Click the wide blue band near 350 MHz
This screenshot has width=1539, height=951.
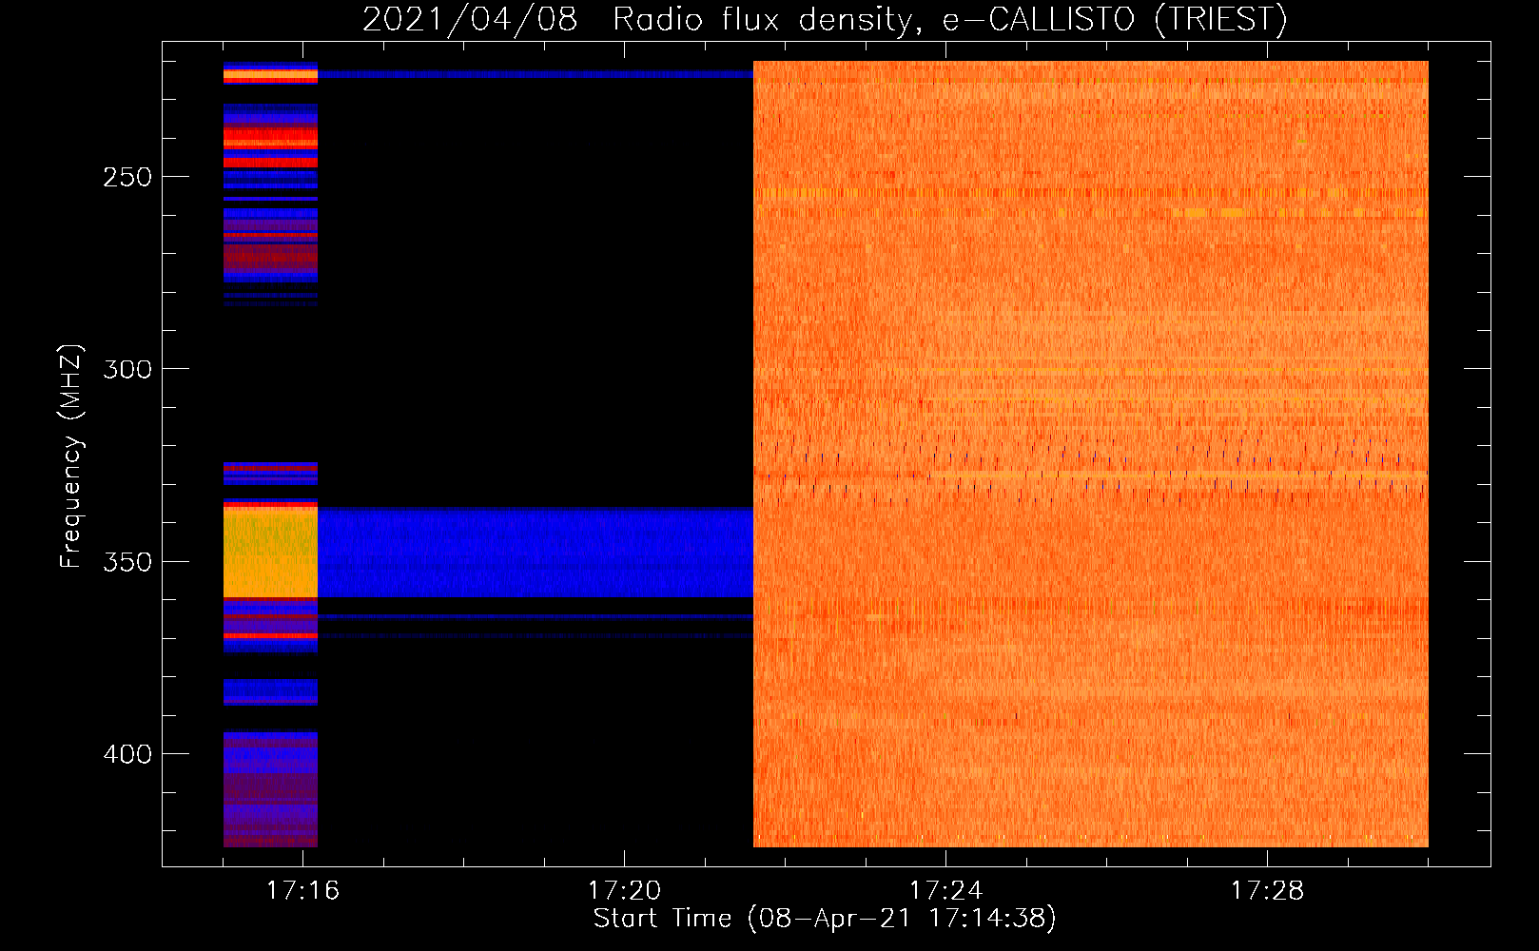click(536, 553)
